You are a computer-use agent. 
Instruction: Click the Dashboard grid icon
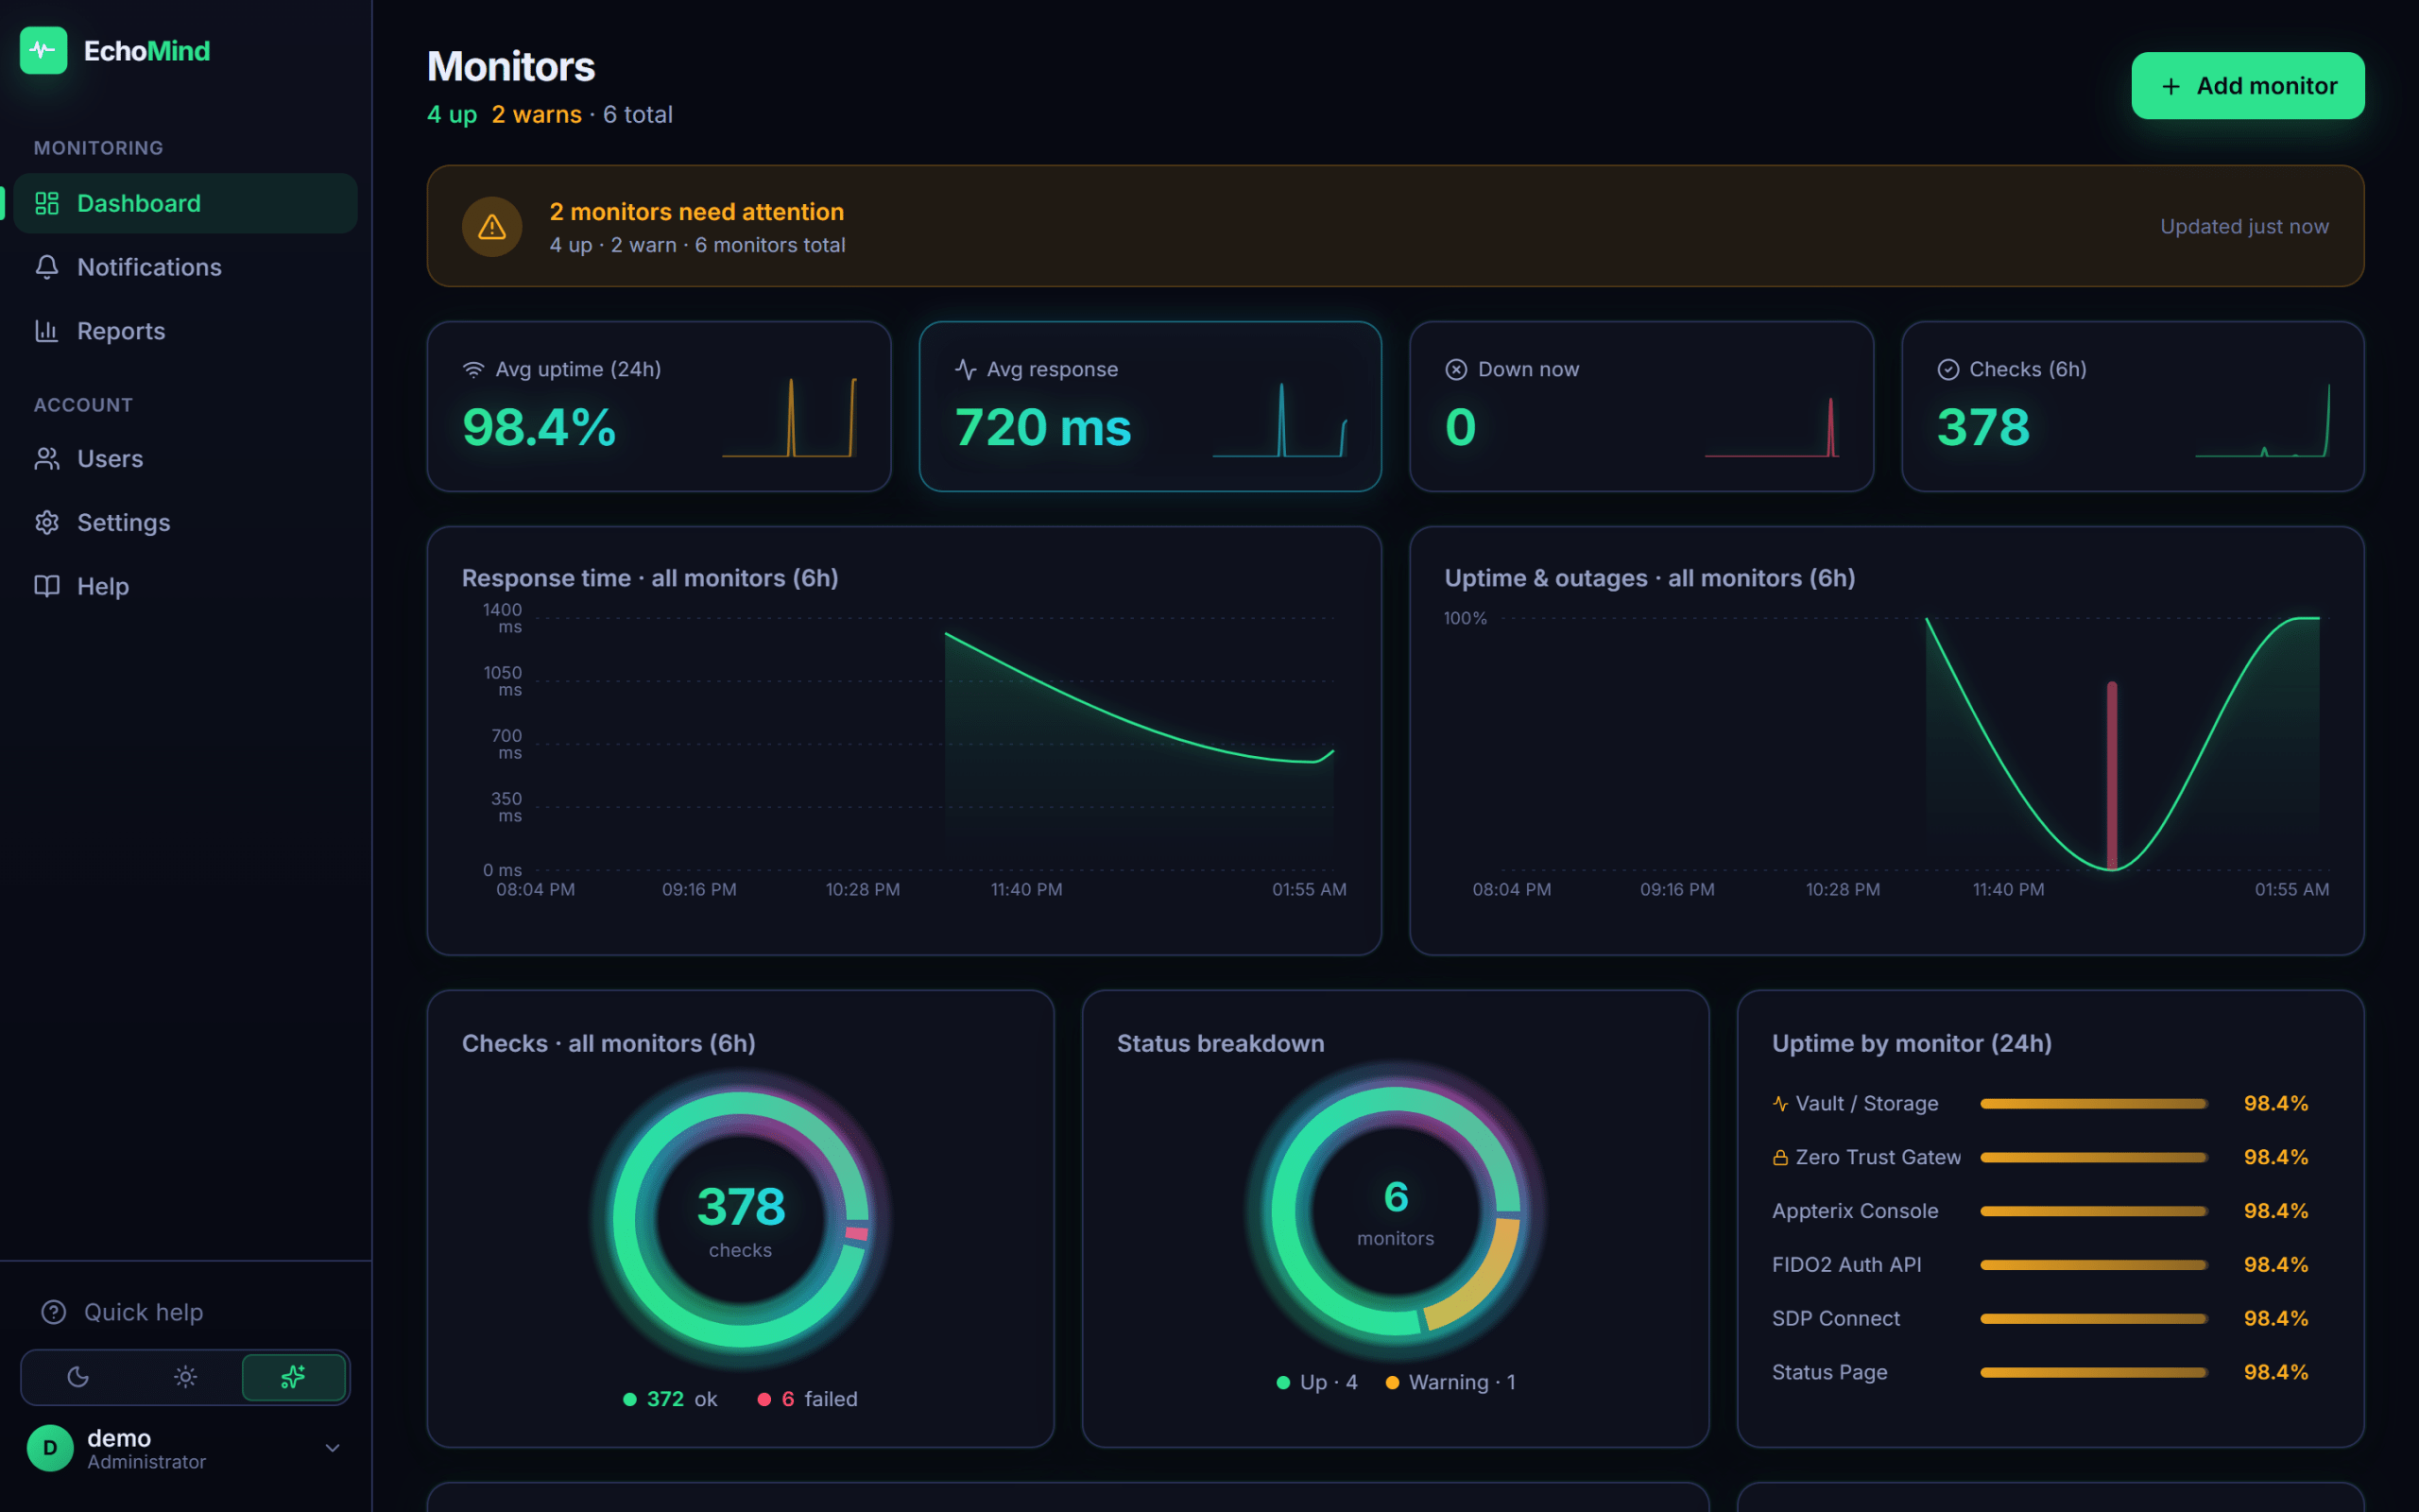coord(47,203)
